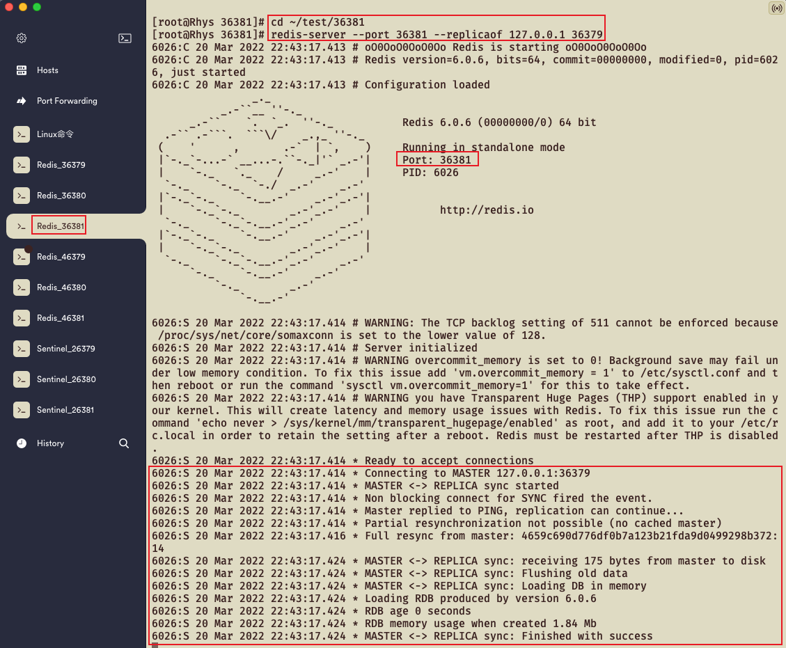The height and width of the screenshot is (648, 786).
Task: Click 'Running in standalone mode' text
Action: click(x=483, y=148)
